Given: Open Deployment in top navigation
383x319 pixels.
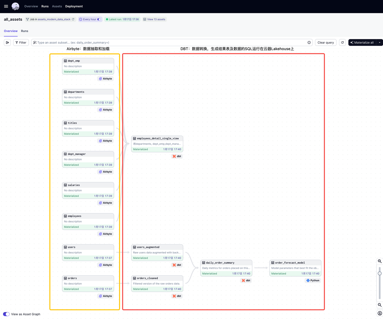Looking at the screenshot, I should pos(74,6).
